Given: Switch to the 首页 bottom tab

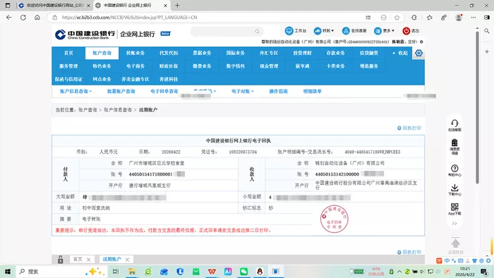Looking at the screenshot, I should pos(78,259).
